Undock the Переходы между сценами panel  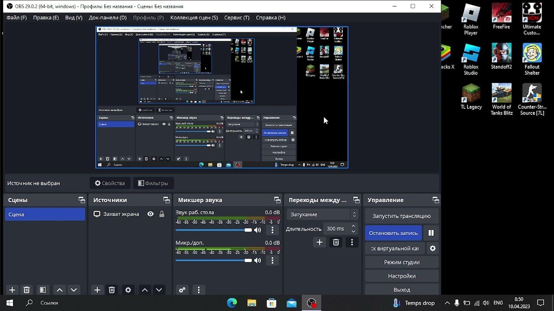357,200
